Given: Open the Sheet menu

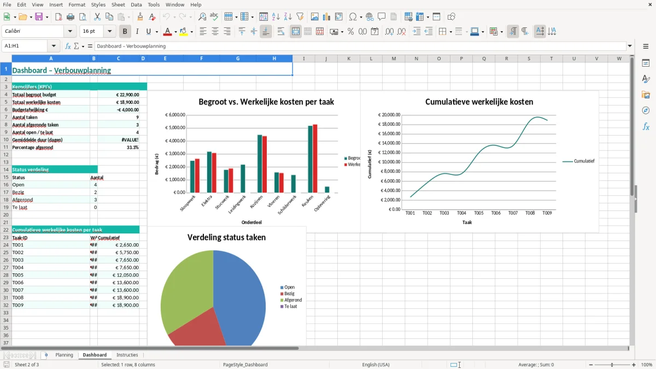Looking at the screenshot, I should click(118, 4).
